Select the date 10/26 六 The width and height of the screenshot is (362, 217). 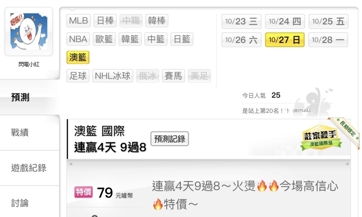(241, 40)
